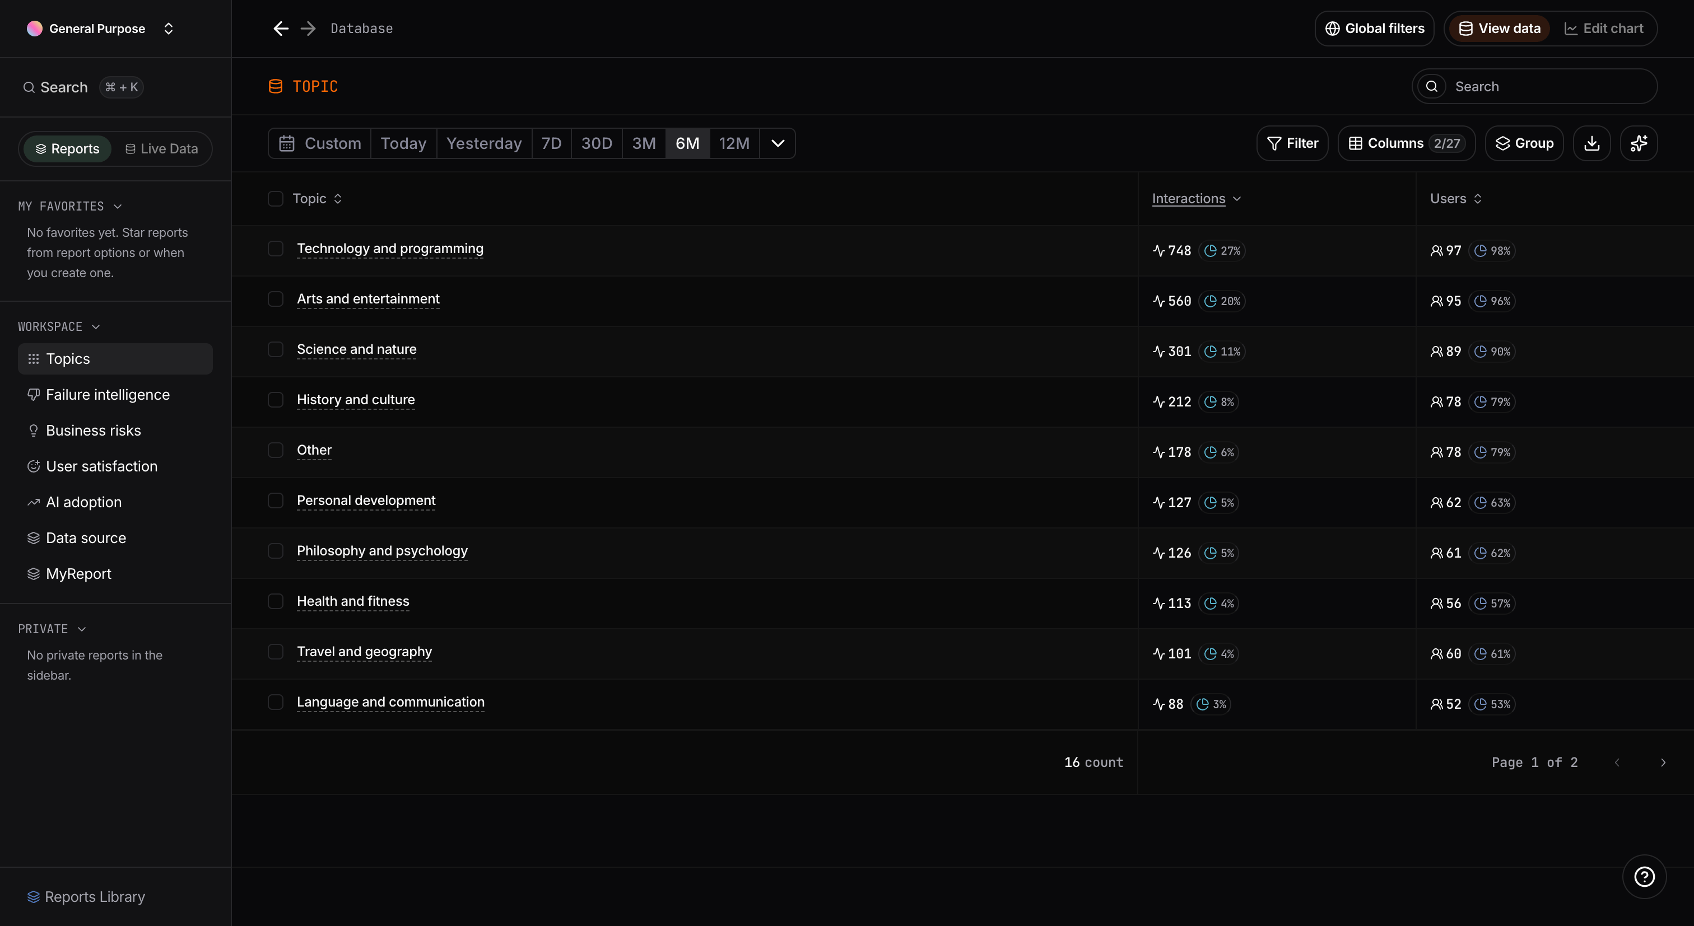Click the Failure intelligence thumbs-down icon
Viewport: 1694px width, 926px height.
pos(34,394)
